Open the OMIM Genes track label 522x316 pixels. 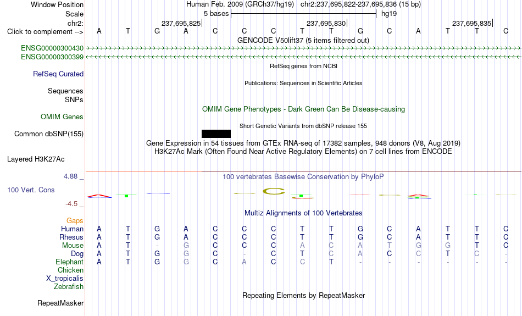[x=62, y=117]
